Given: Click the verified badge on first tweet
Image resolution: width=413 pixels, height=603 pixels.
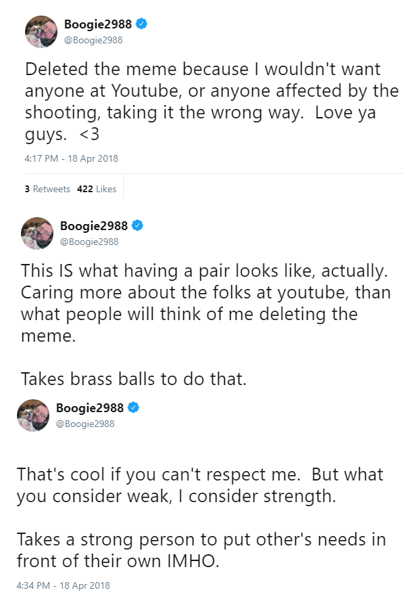Looking at the screenshot, I should point(142,24).
